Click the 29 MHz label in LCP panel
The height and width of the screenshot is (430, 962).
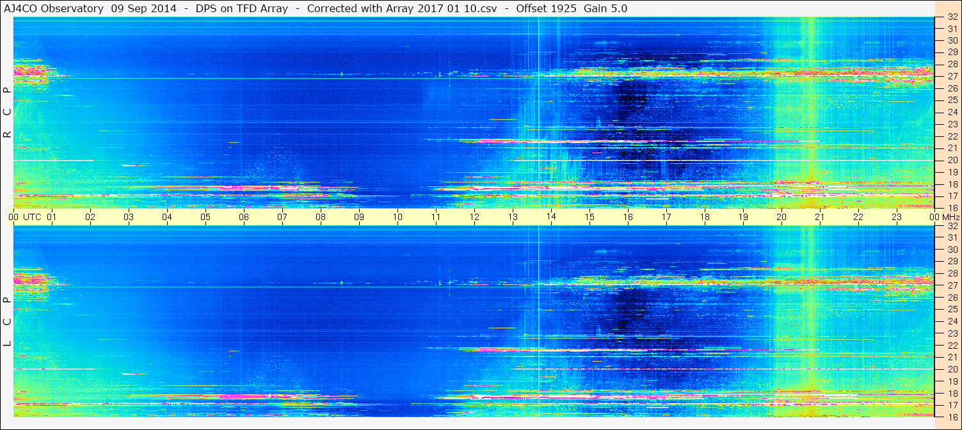pyautogui.click(x=952, y=262)
